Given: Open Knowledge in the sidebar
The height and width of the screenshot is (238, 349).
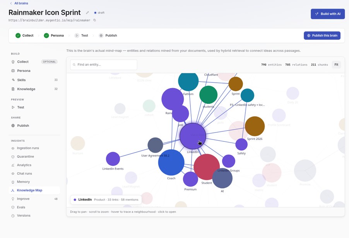Looking at the screenshot, I should pyautogui.click(x=34, y=89).
